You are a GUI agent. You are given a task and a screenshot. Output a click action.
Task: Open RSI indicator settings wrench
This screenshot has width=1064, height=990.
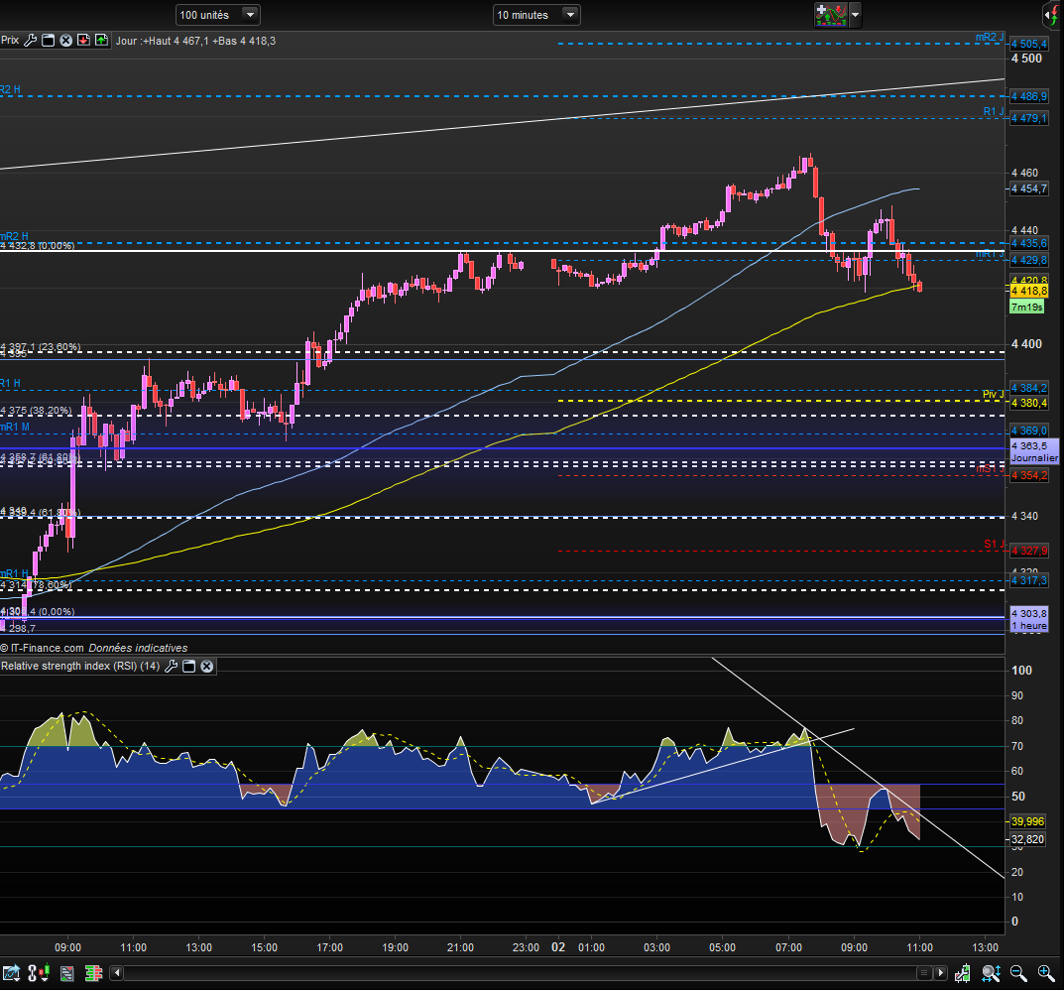[172, 666]
